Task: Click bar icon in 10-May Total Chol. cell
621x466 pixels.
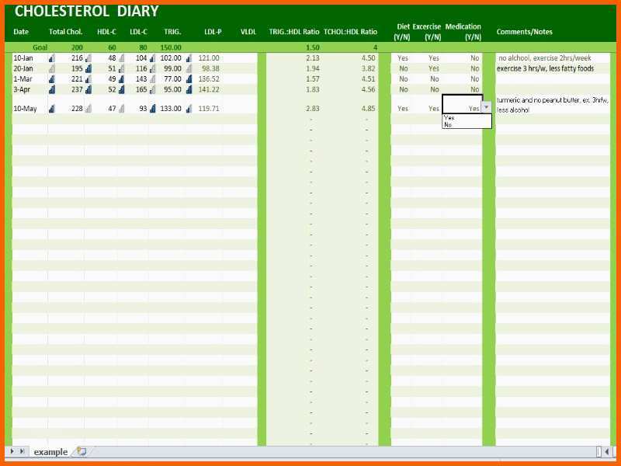Action: [x=52, y=109]
